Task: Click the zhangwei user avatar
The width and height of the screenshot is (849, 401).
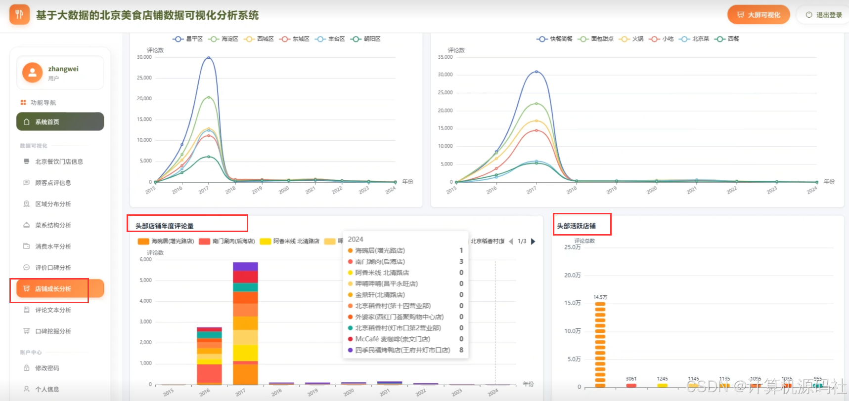Action: pos(32,73)
